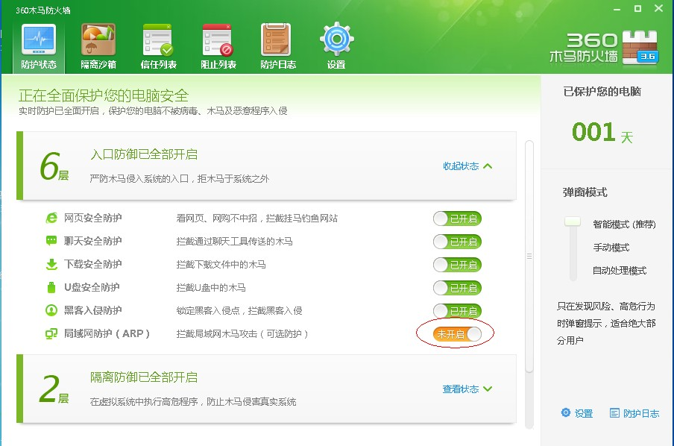Screen dimensions: 674x446
Task: Click the 下载安全防护 download arrow icon
Action: tap(51, 264)
